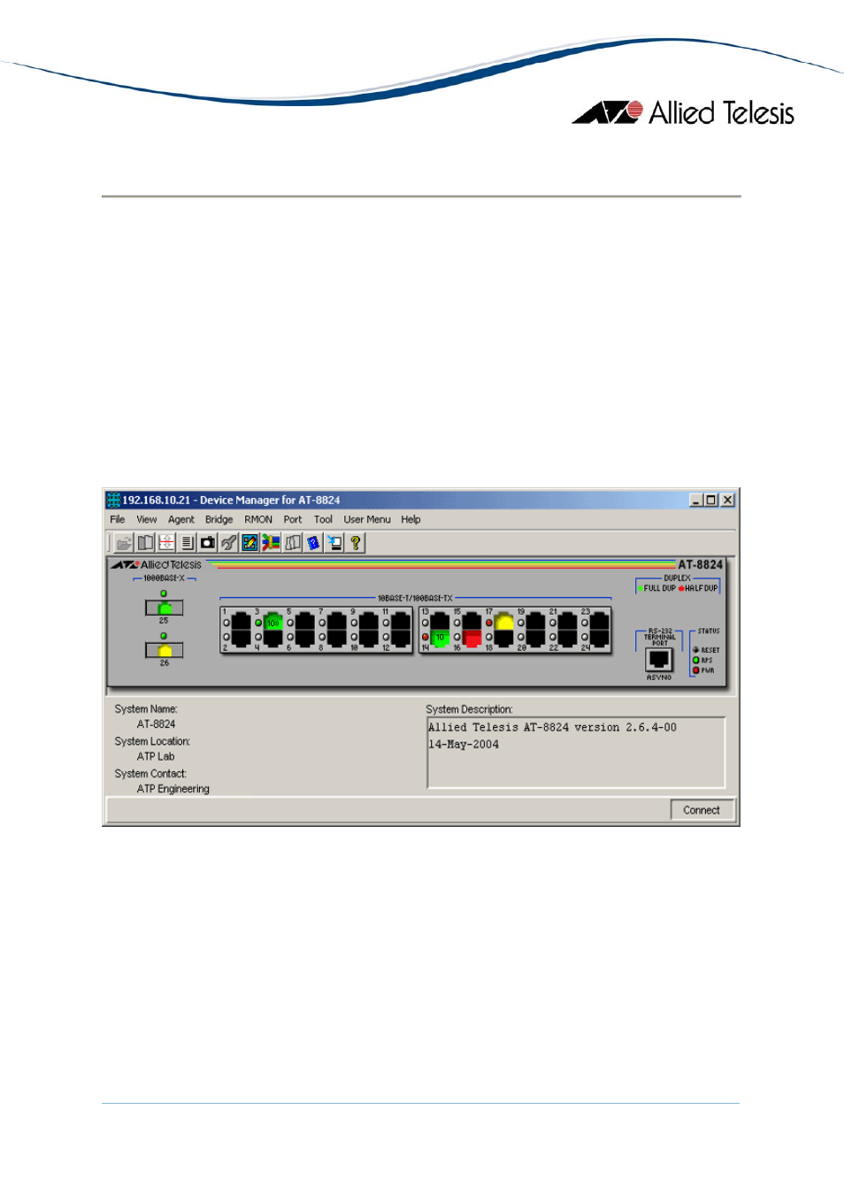Click the RPS status LED
Screen dimensions: 844x1194
click(696, 660)
